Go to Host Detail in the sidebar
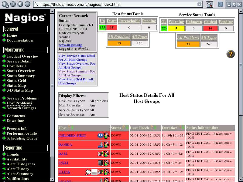The height and width of the screenshot is (182, 243). 16,66
